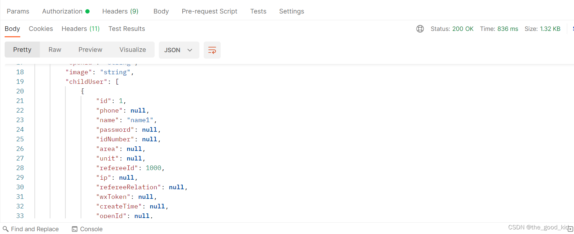Switch to Raw response view

click(x=55, y=50)
